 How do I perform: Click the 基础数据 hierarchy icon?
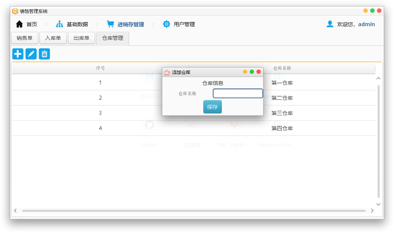pos(60,24)
